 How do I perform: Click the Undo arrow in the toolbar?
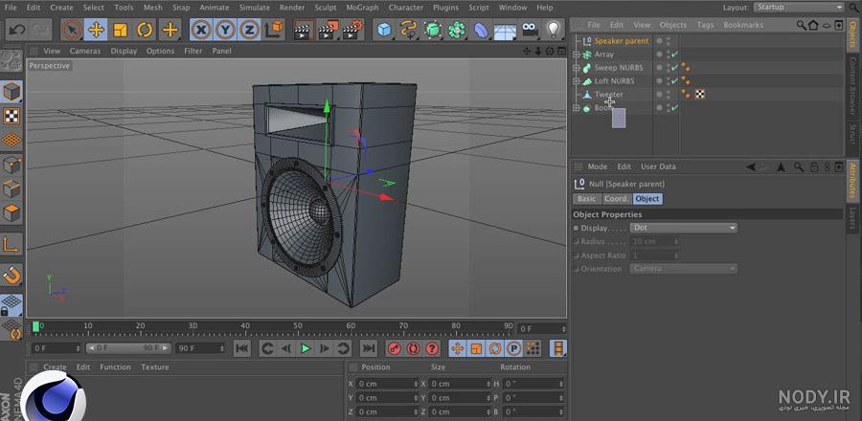coord(17,30)
